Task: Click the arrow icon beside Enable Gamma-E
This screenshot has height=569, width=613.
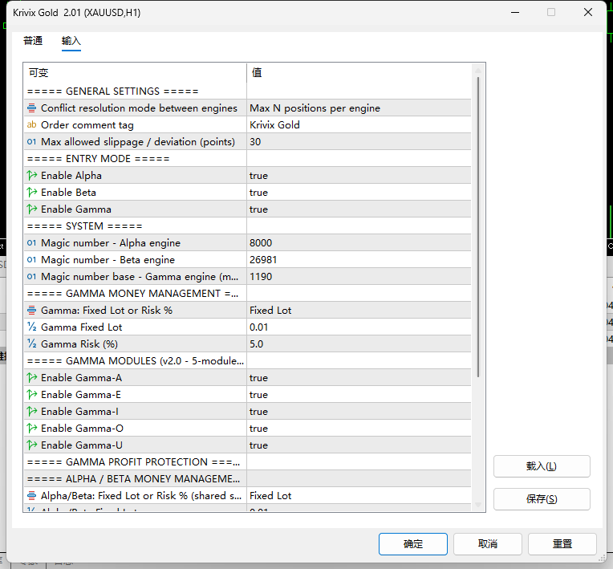Action: pos(31,394)
